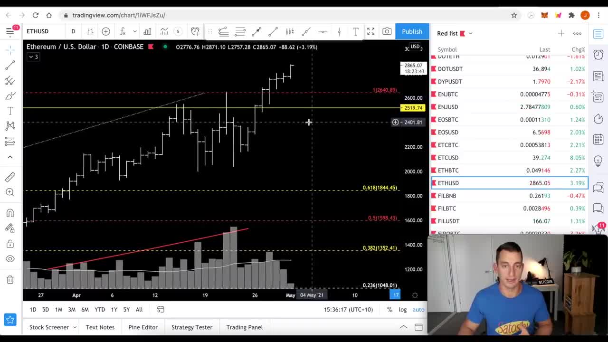Select the 5D time range

coord(46,310)
